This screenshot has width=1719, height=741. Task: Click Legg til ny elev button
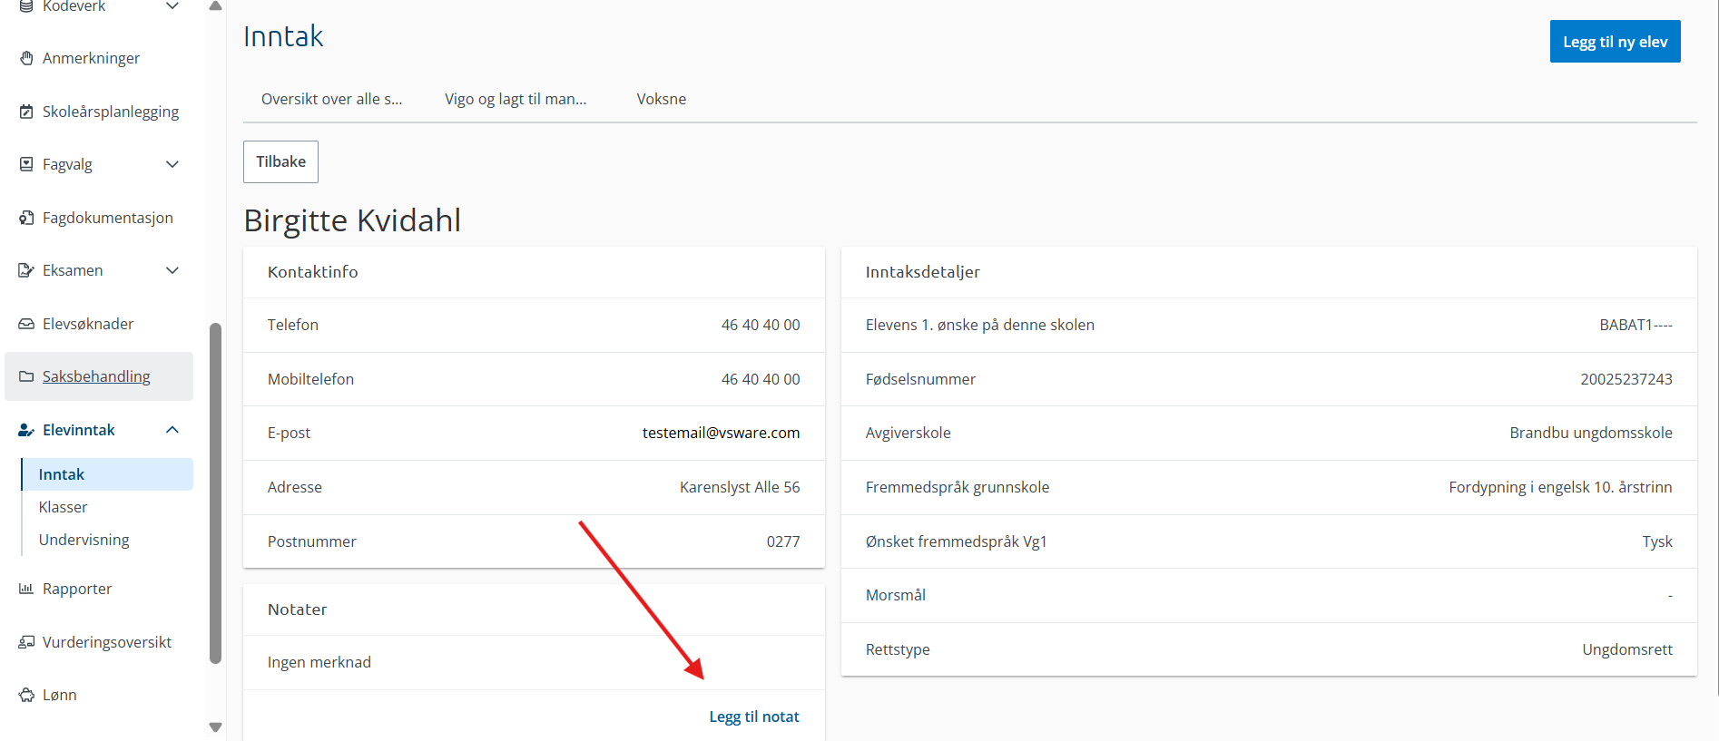tap(1615, 42)
